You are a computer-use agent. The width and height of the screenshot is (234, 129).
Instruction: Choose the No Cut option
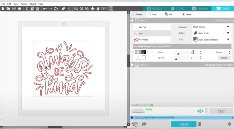tap(152, 27)
